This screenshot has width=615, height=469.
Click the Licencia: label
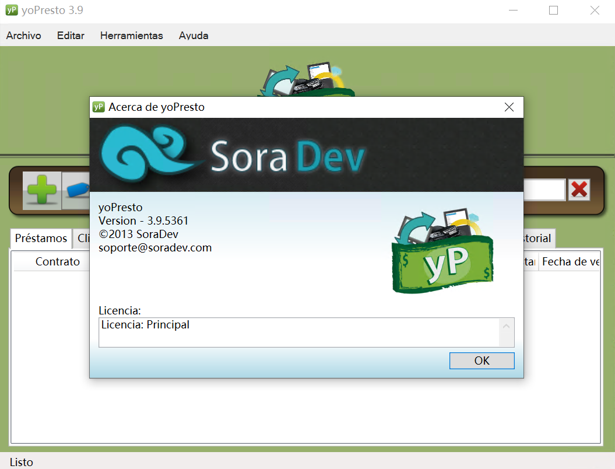coord(120,310)
